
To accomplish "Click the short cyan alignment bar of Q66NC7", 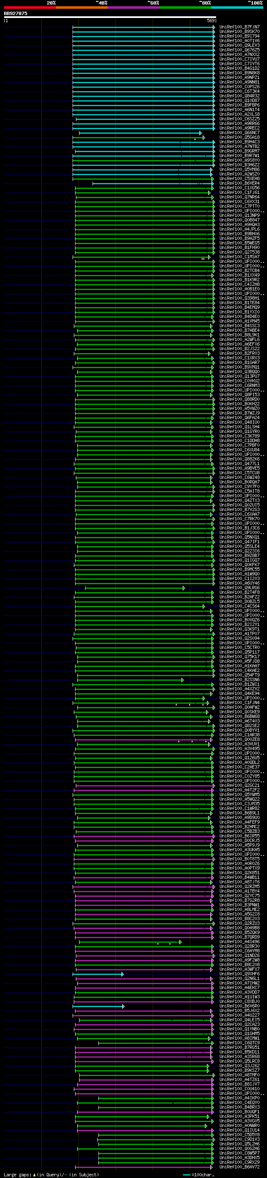I will click(140, 133).
